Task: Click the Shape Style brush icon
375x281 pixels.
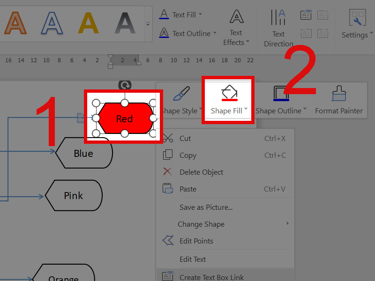Action: [181, 94]
